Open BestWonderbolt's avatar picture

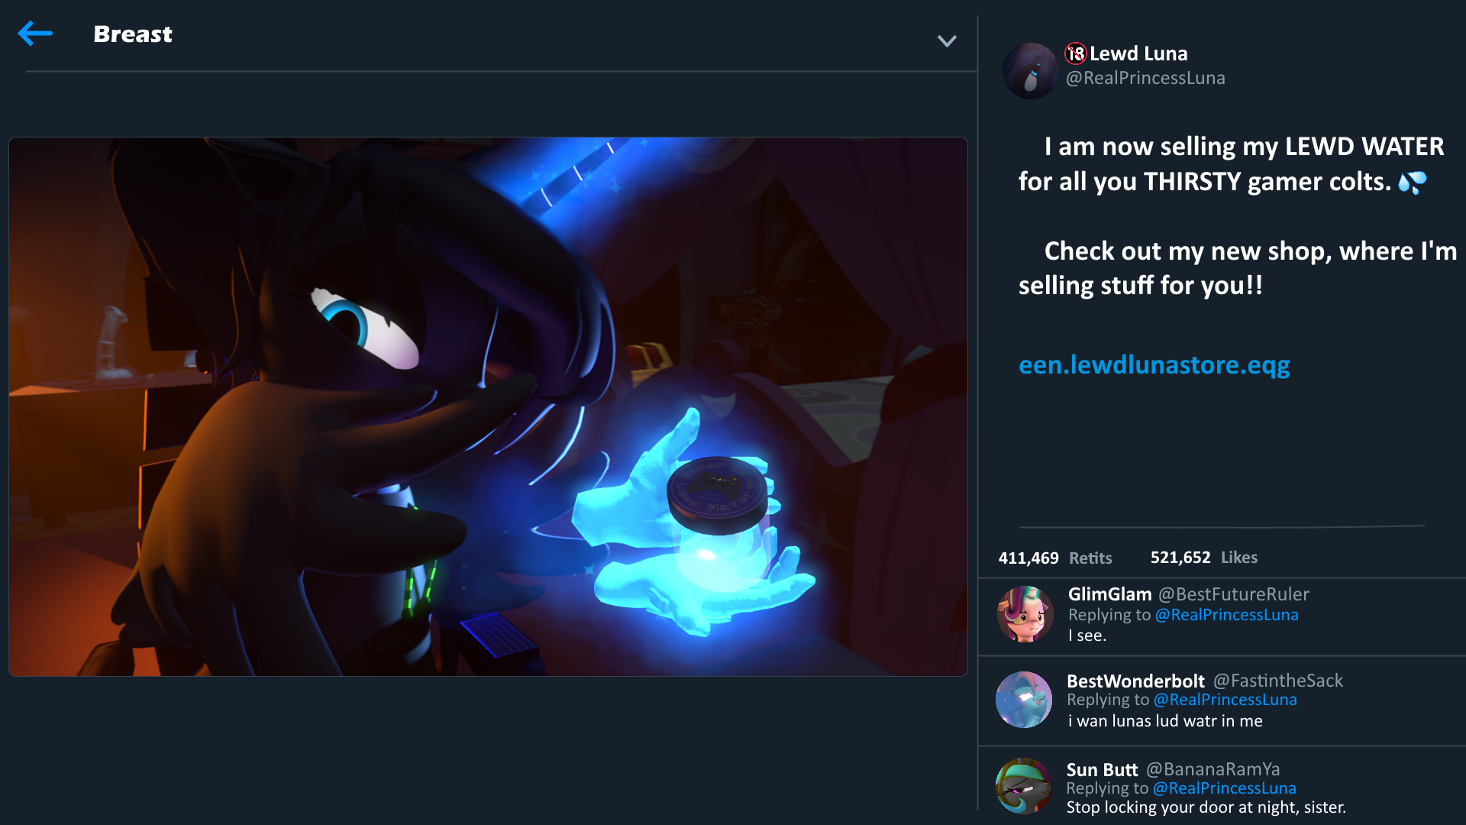pyautogui.click(x=1024, y=700)
